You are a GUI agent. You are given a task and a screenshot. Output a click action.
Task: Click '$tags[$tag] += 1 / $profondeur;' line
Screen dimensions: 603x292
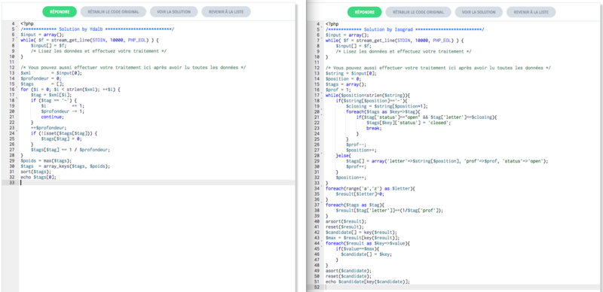[x=70, y=151]
